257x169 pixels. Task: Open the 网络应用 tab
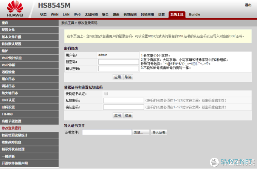tap(147, 14)
